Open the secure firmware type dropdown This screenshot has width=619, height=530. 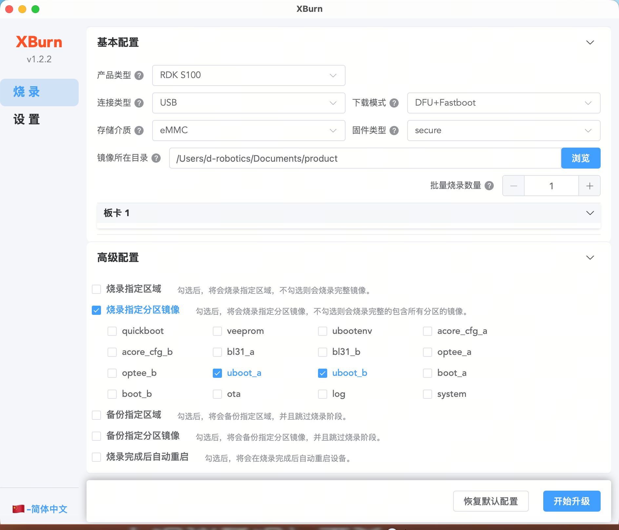coord(504,131)
